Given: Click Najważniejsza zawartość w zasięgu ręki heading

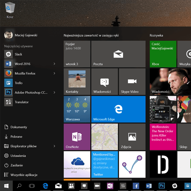Looking at the screenshot, I should point(91,35).
